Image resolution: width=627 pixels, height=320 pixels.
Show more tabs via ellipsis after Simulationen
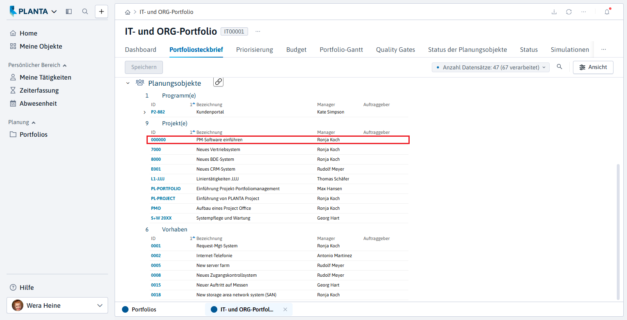coord(603,49)
